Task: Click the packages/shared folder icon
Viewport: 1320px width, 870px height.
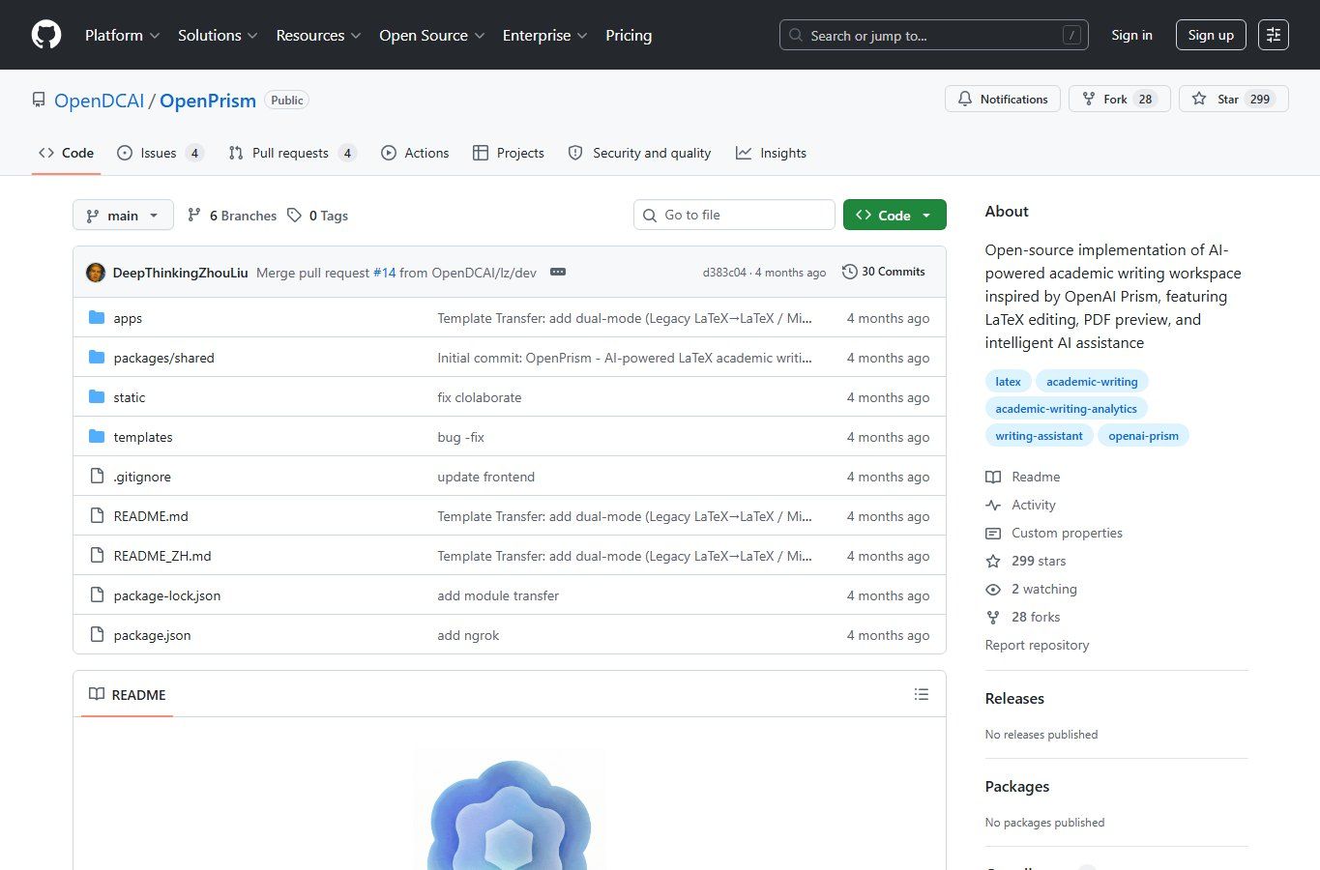Action: [x=97, y=357]
